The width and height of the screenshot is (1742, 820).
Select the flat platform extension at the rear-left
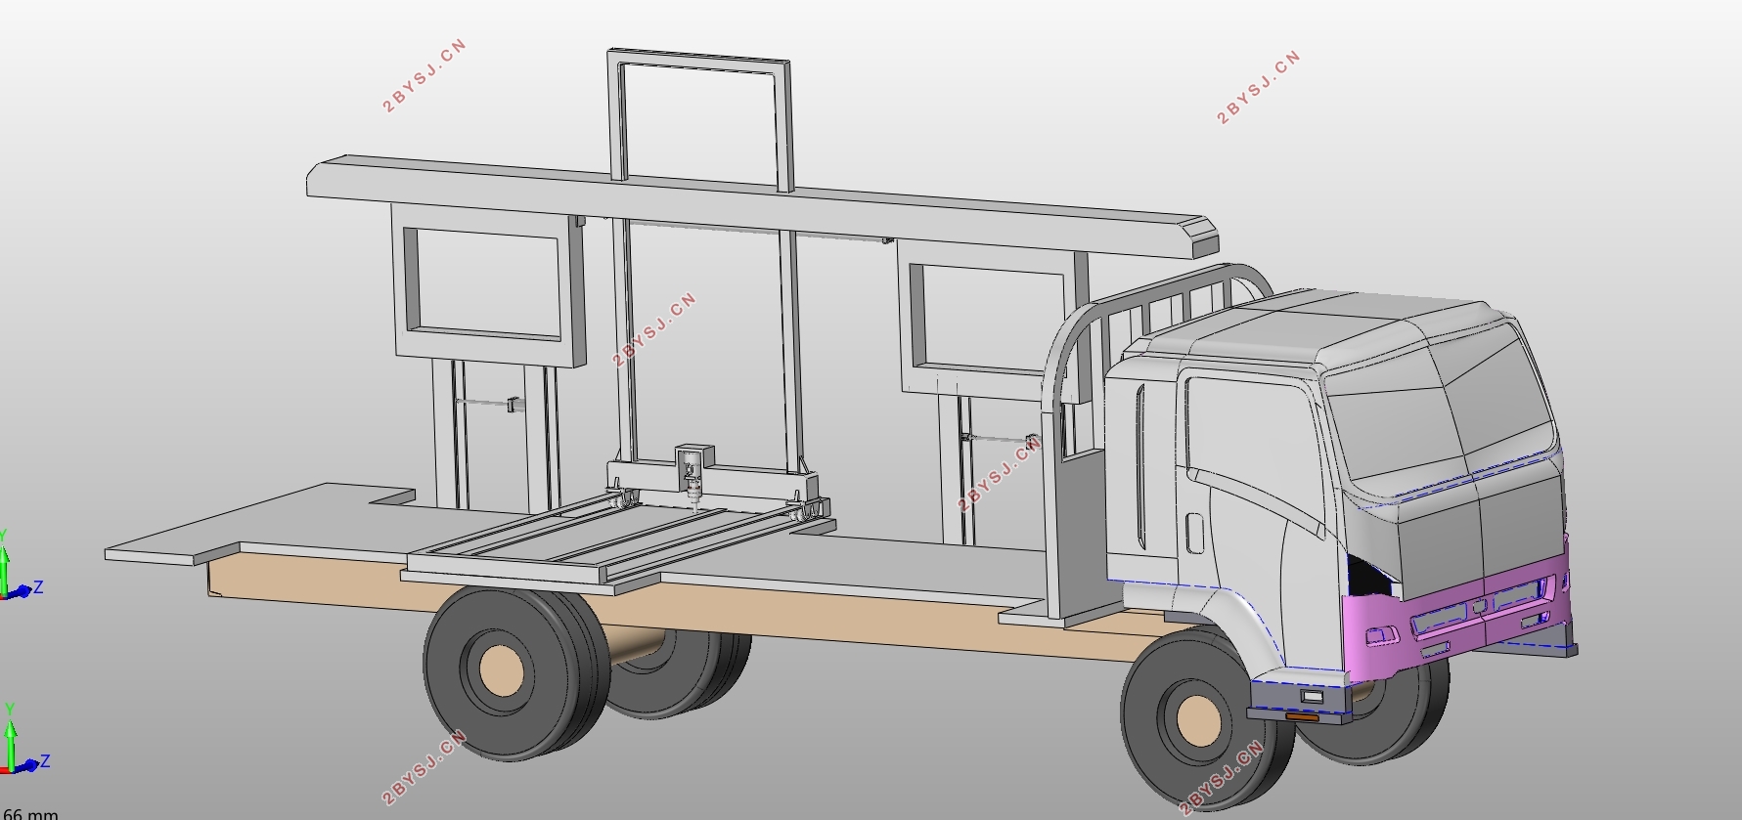[259, 523]
